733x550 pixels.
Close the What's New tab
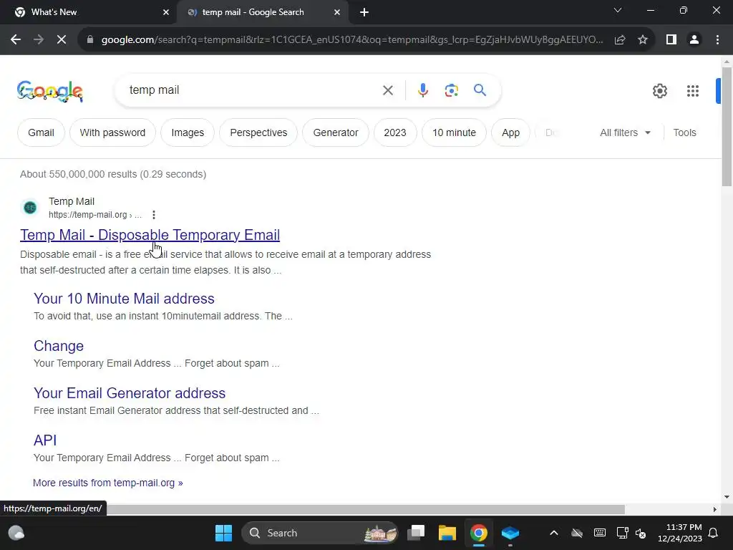(x=166, y=12)
